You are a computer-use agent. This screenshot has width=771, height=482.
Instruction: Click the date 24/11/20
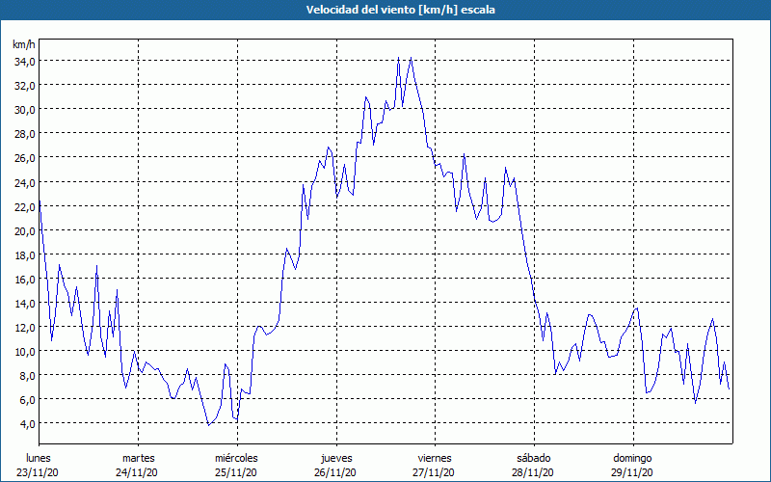tap(137, 472)
